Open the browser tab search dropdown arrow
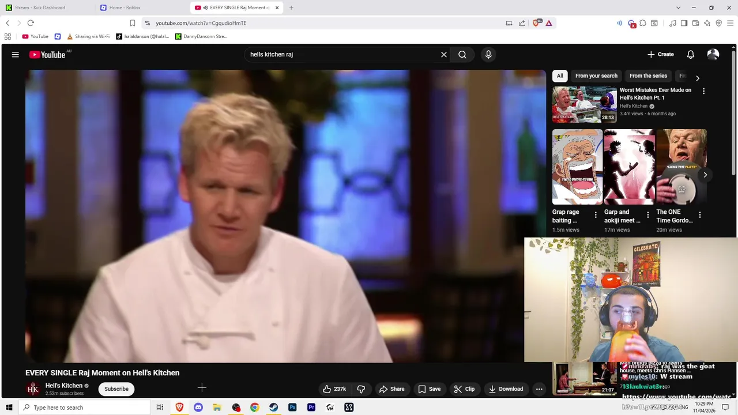Viewport: 738px width, 415px height. click(678, 7)
